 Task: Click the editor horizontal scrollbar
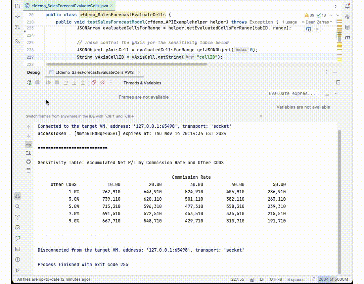(127, 64)
